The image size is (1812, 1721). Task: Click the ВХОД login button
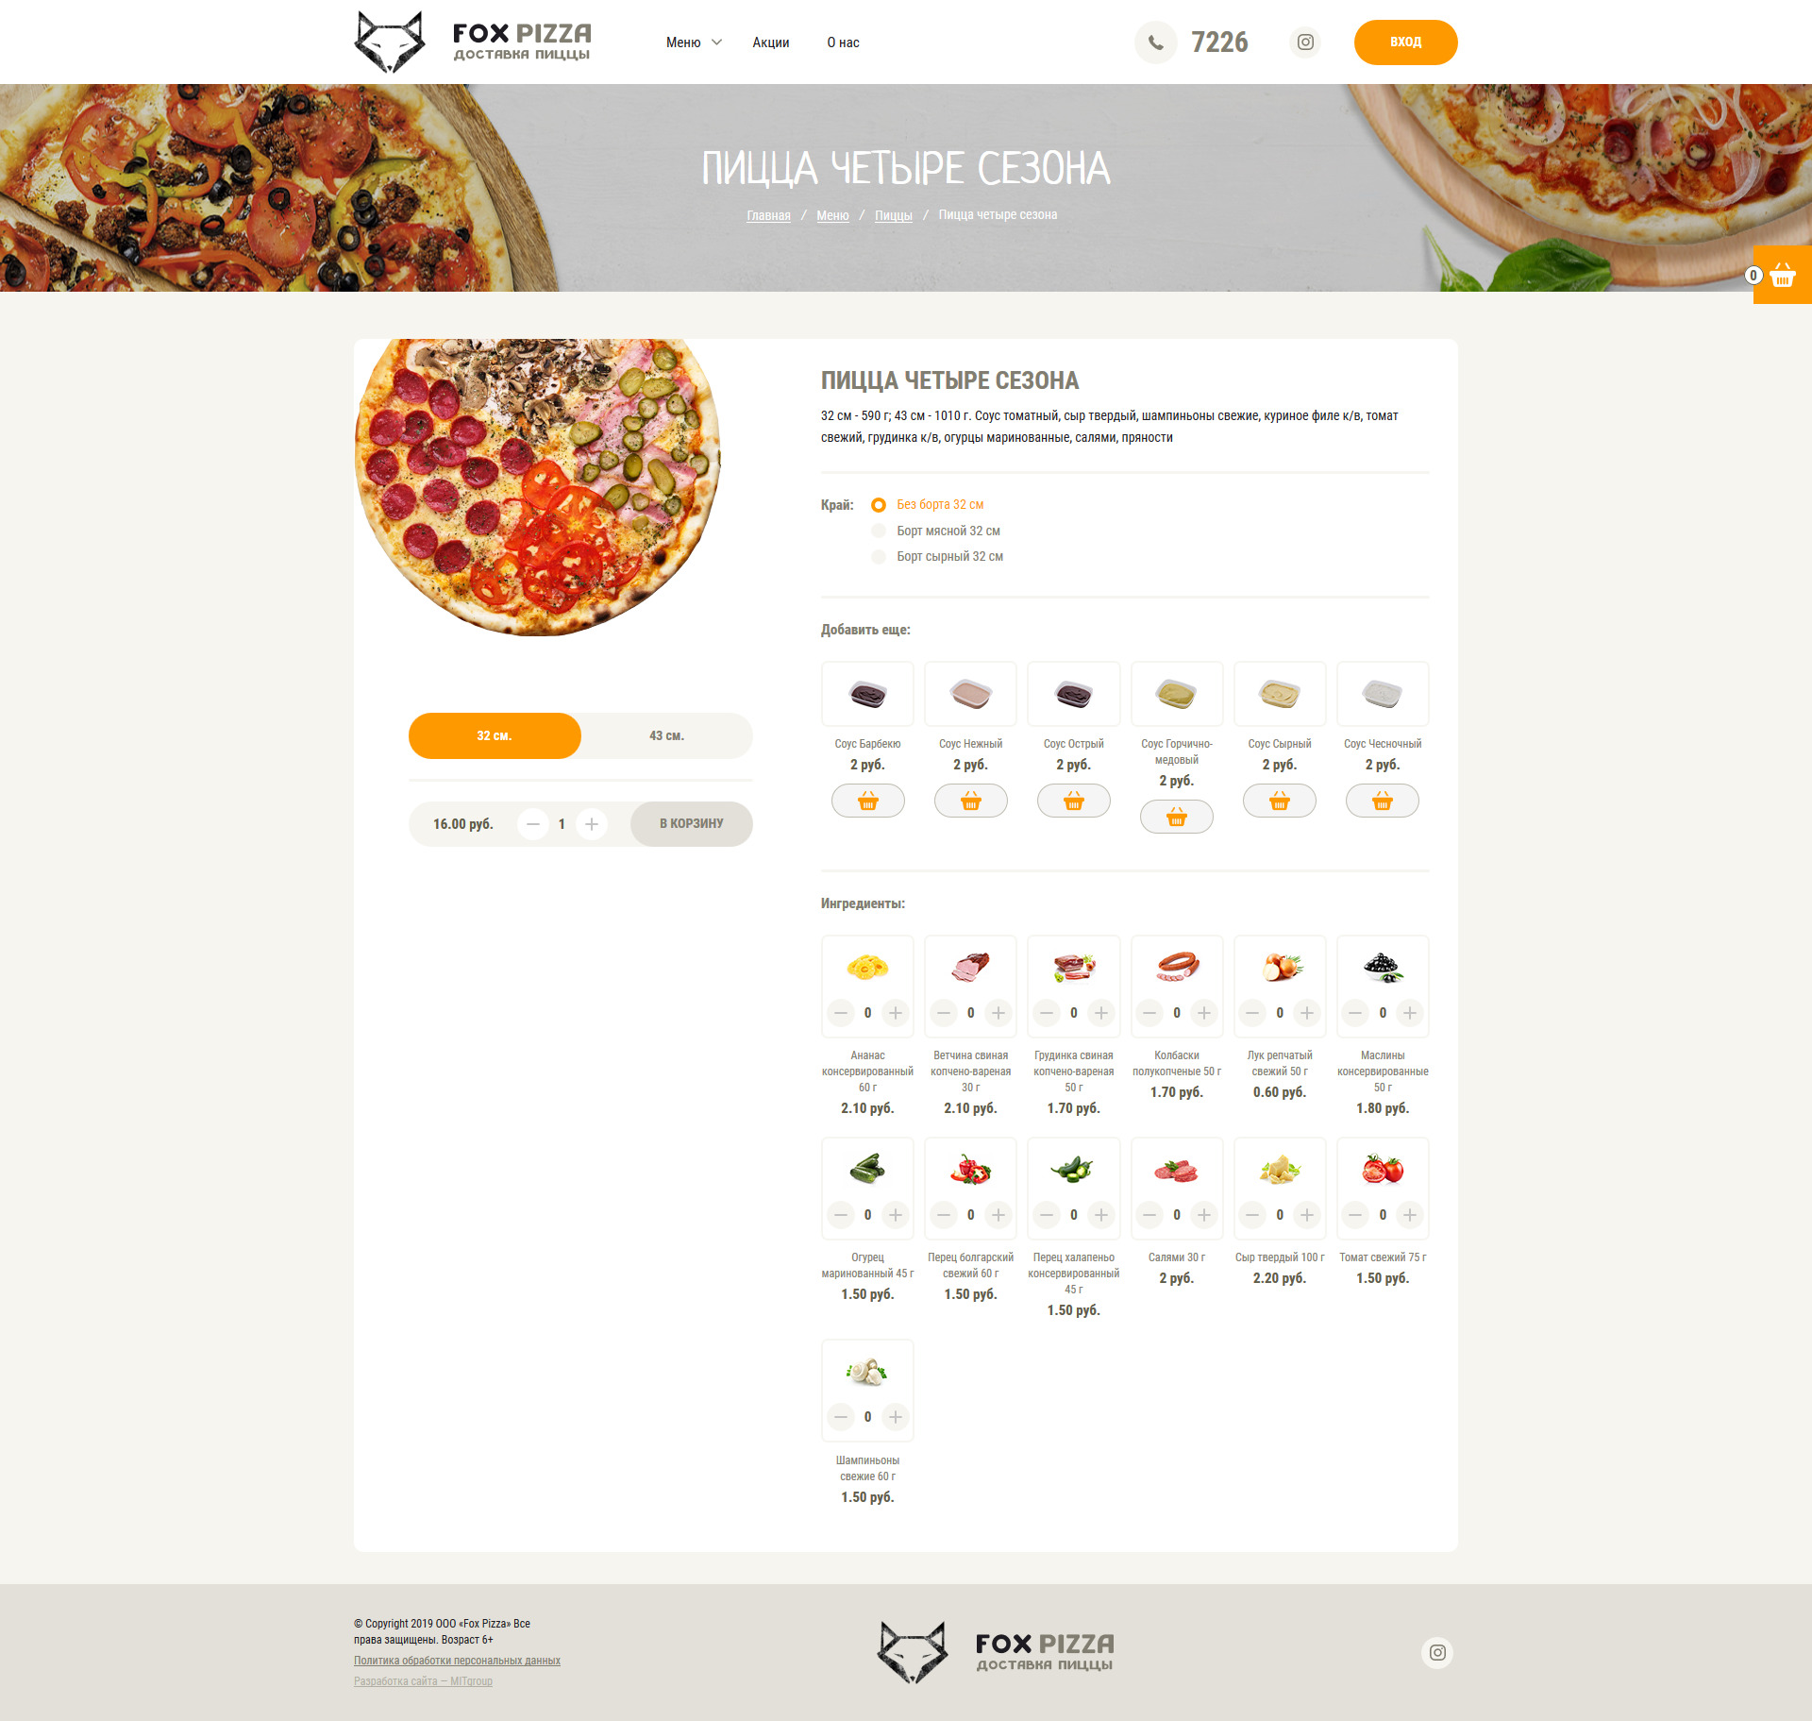click(x=1405, y=42)
